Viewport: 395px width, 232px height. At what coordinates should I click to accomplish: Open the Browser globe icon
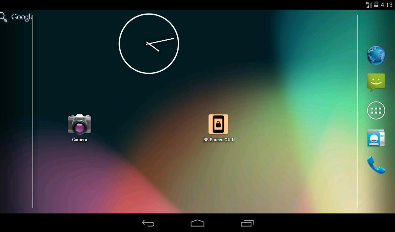click(376, 55)
